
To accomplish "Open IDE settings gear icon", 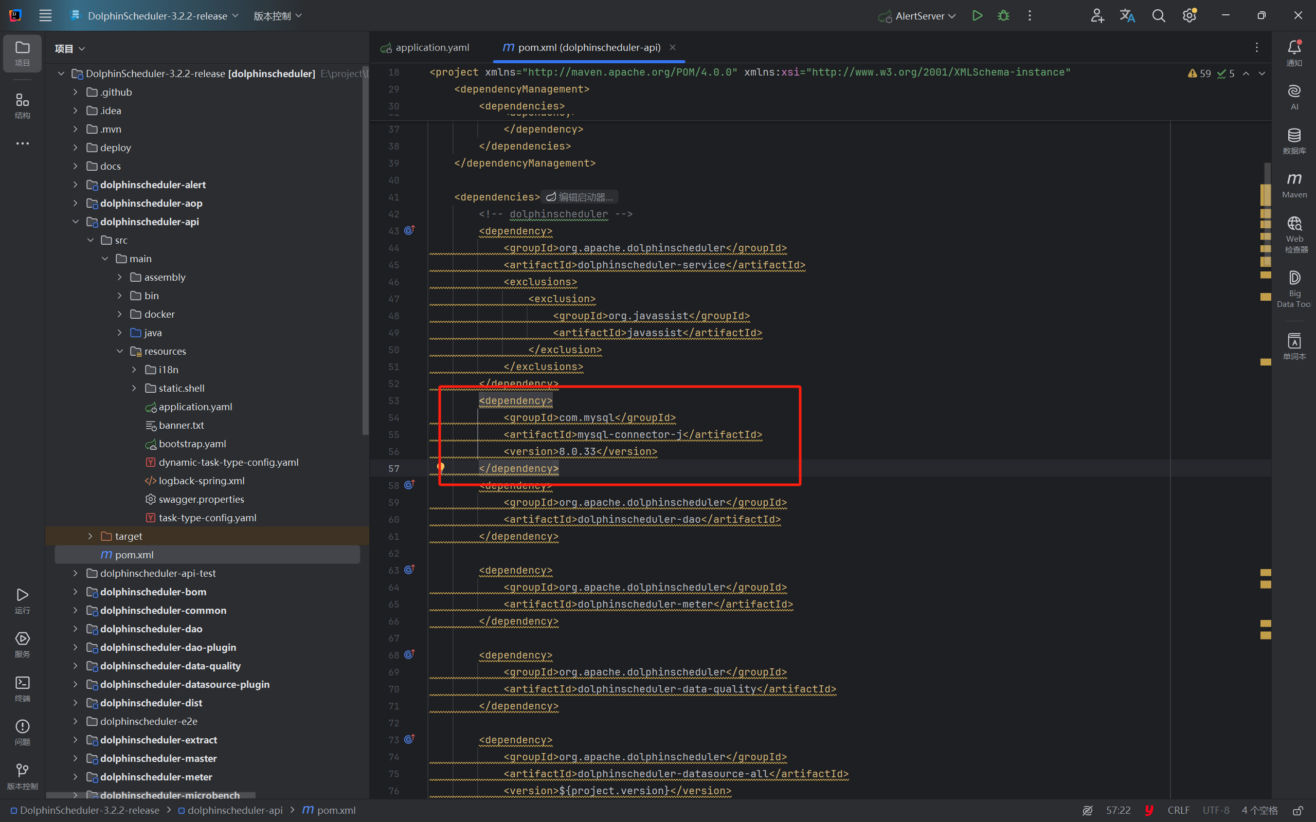I will (1189, 15).
